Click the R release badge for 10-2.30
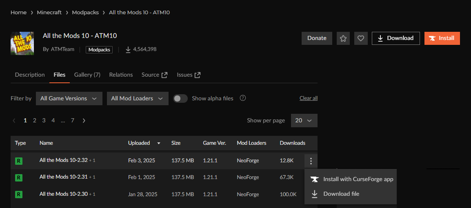Image resolution: width=471 pixels, height=208 pixels. coord(19,195)
